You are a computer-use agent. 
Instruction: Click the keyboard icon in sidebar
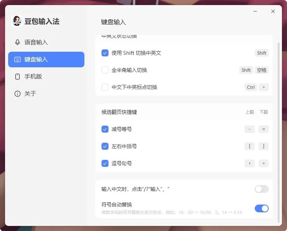[17, 59]
